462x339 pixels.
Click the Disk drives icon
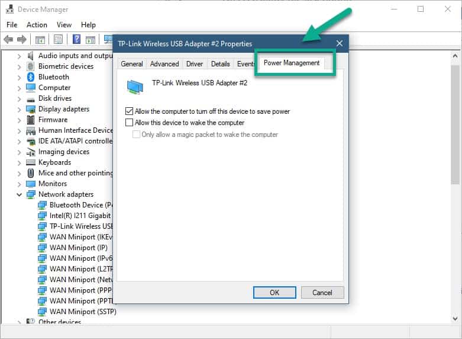(31, 99)
